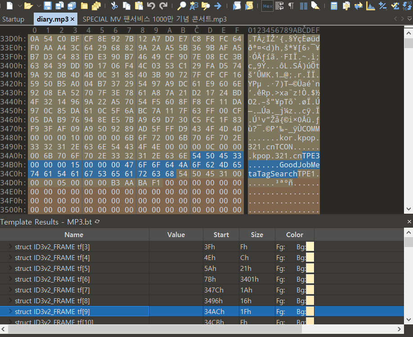
Task: Toggle the column mode icon
Action: tap(303, 5)
